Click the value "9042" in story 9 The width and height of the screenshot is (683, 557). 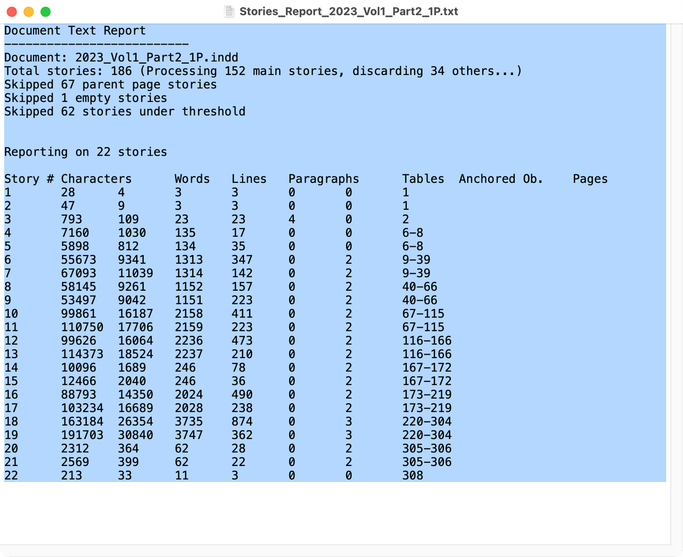click(x=132, y=300)
